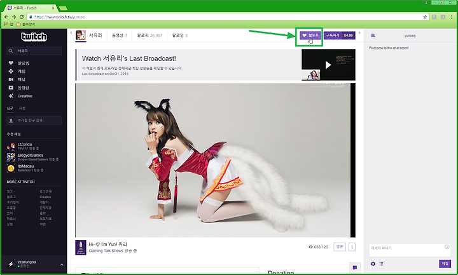Click the browser forward arrow

click(x=14, y=17)
